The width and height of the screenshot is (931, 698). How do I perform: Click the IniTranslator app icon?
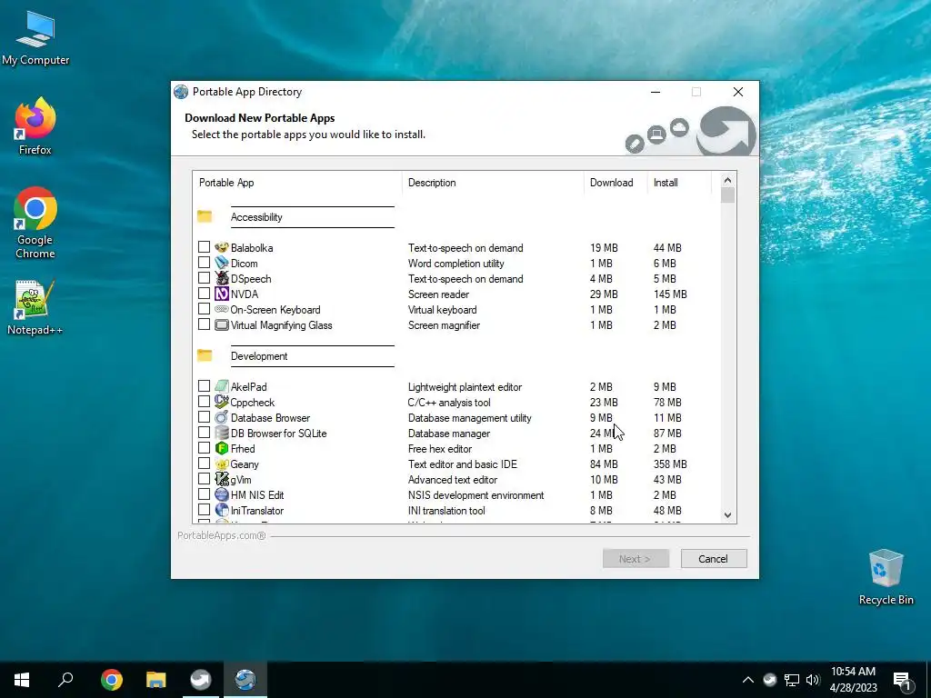pyautogui.click(x=222, y=510)
